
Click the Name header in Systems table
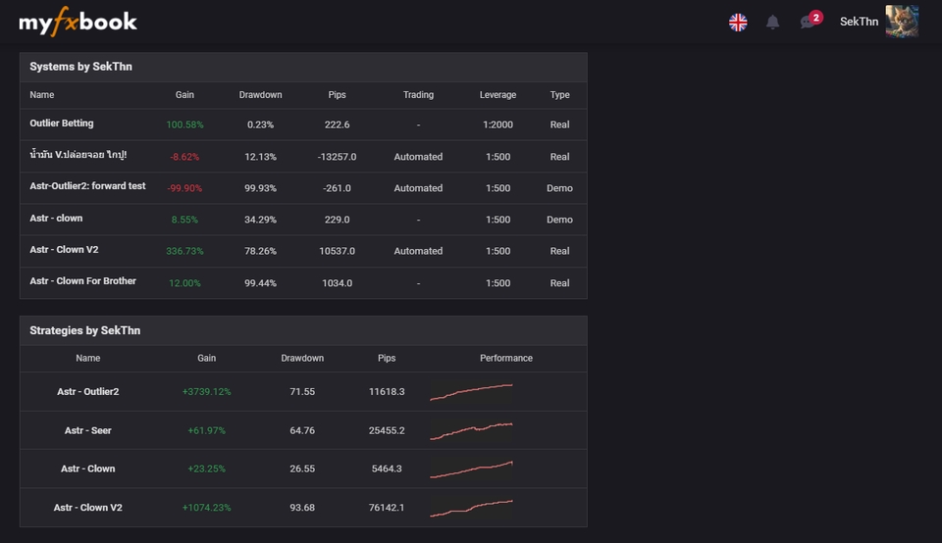coord(42,95)
